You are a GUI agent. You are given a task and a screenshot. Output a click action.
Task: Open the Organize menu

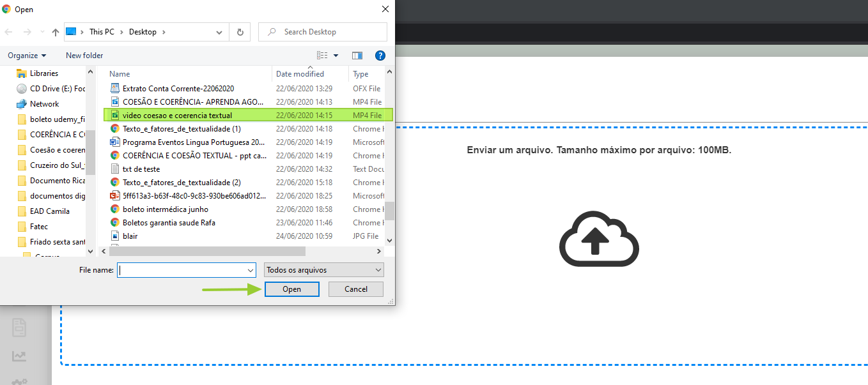[27, 56]
